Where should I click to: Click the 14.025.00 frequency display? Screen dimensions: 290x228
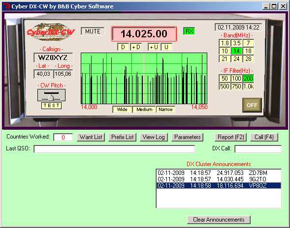(144, 34)
